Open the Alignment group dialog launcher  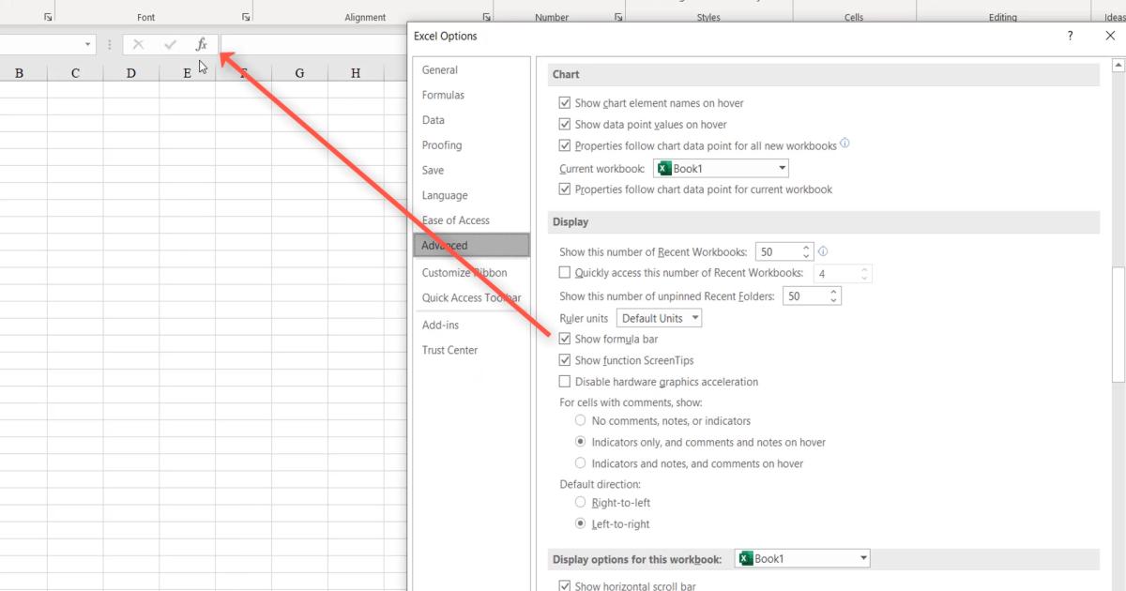(x=486, y=15)
